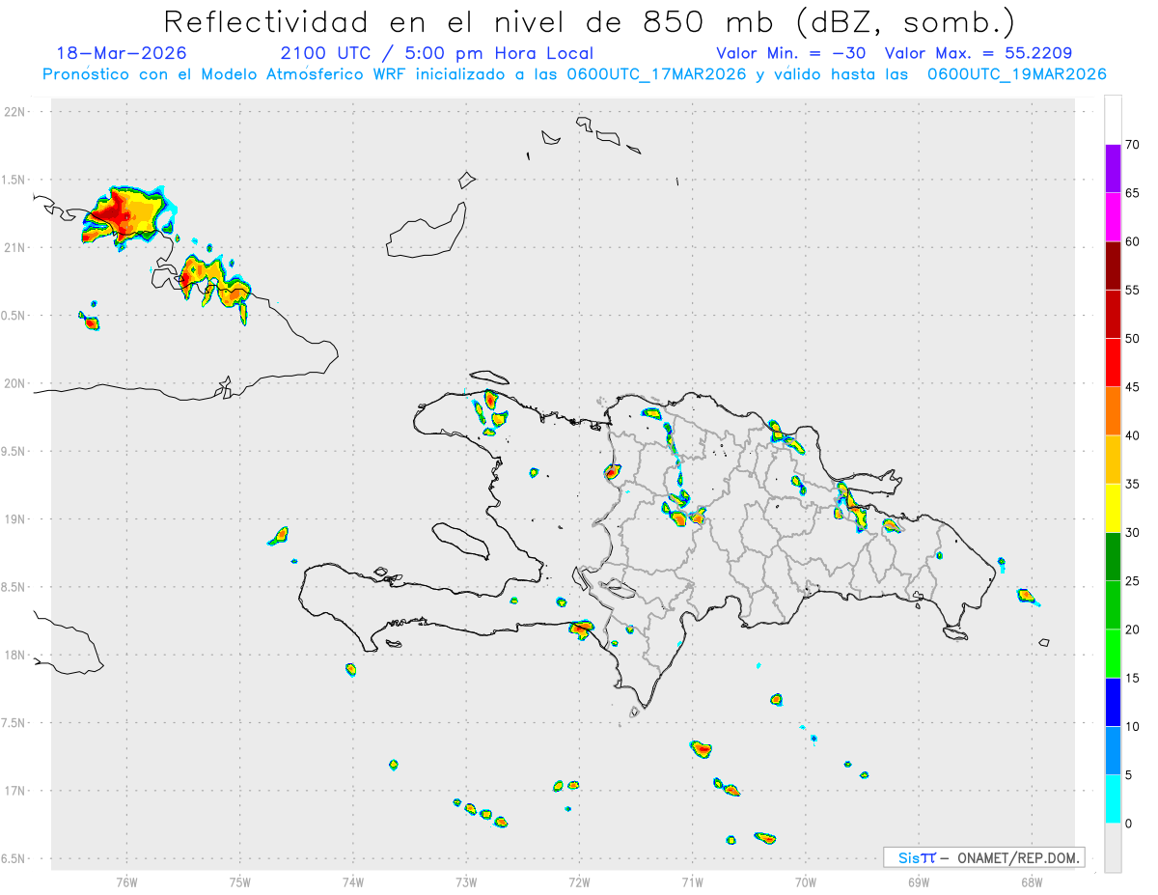Click the '70W' longitude label
This screenshot has width=1158, height=895.
click(x=806, y=881)
